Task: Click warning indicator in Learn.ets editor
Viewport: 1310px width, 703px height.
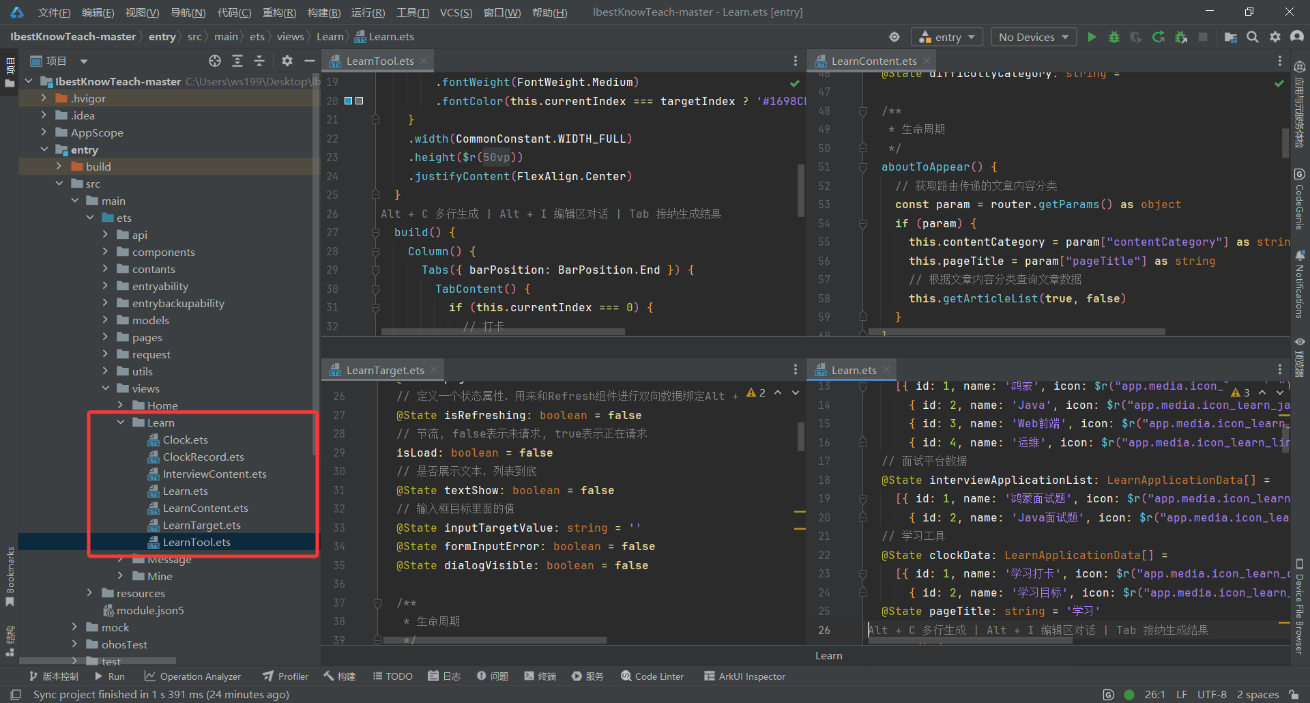Action: (x=1240, y=392)
